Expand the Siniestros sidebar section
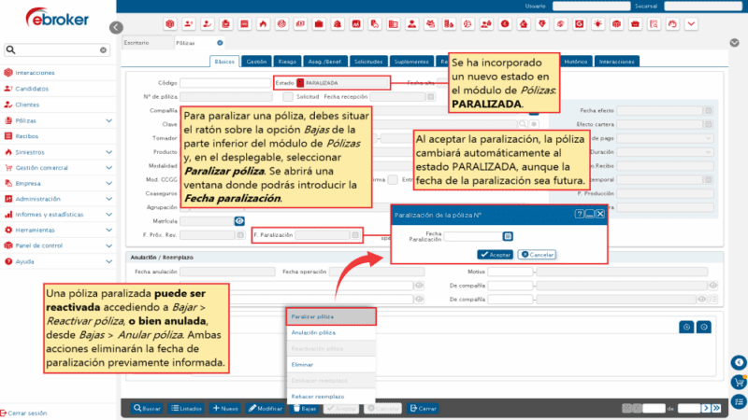Viewport: 748px width, 420px height. (108, 152)
